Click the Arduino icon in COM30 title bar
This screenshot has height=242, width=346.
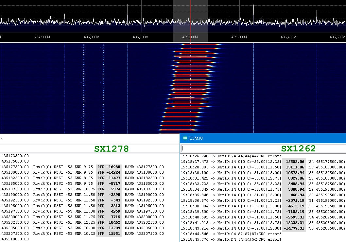185,138
